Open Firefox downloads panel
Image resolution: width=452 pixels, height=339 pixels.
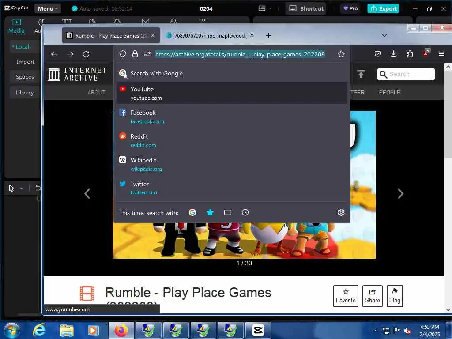(393, 54)
